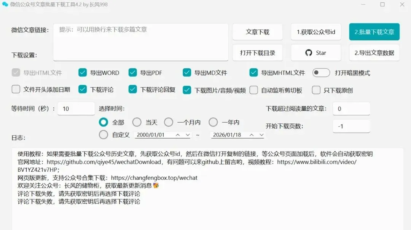Screen dimensions: 411x230
Task: Click the github.com/qiye45/wechatDownload URL in log
Action: click(104, 162)
